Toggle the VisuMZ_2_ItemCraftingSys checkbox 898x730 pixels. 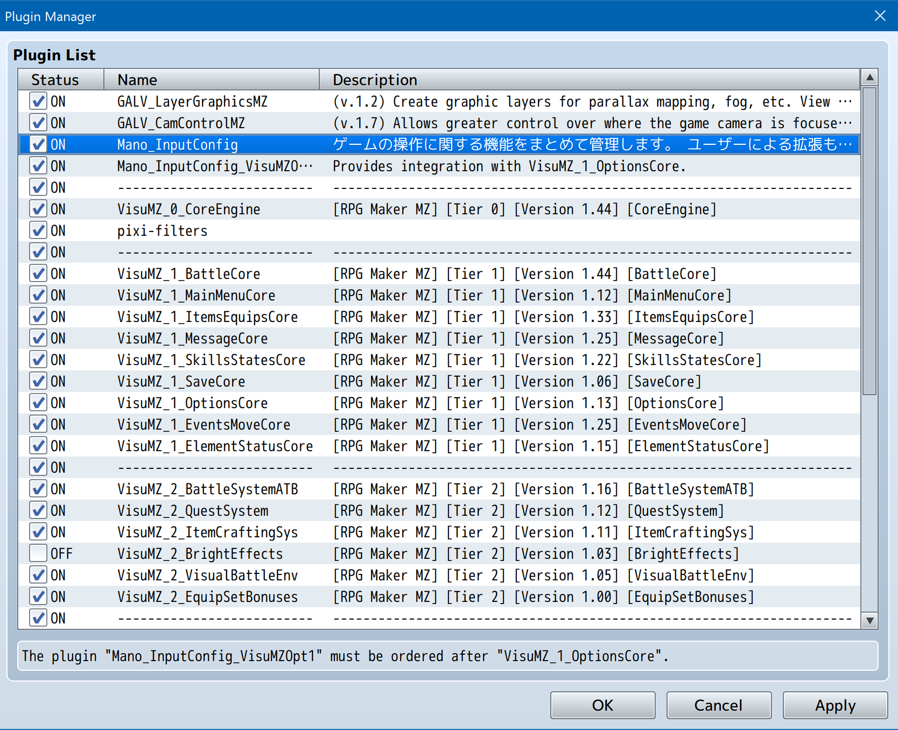point(38,532)
